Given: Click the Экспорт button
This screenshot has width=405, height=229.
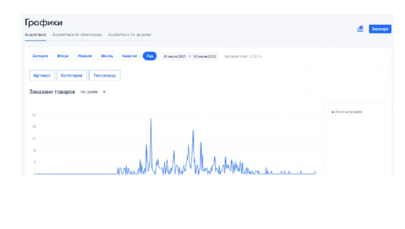Looking at the screenshot, I should point(380,29).
